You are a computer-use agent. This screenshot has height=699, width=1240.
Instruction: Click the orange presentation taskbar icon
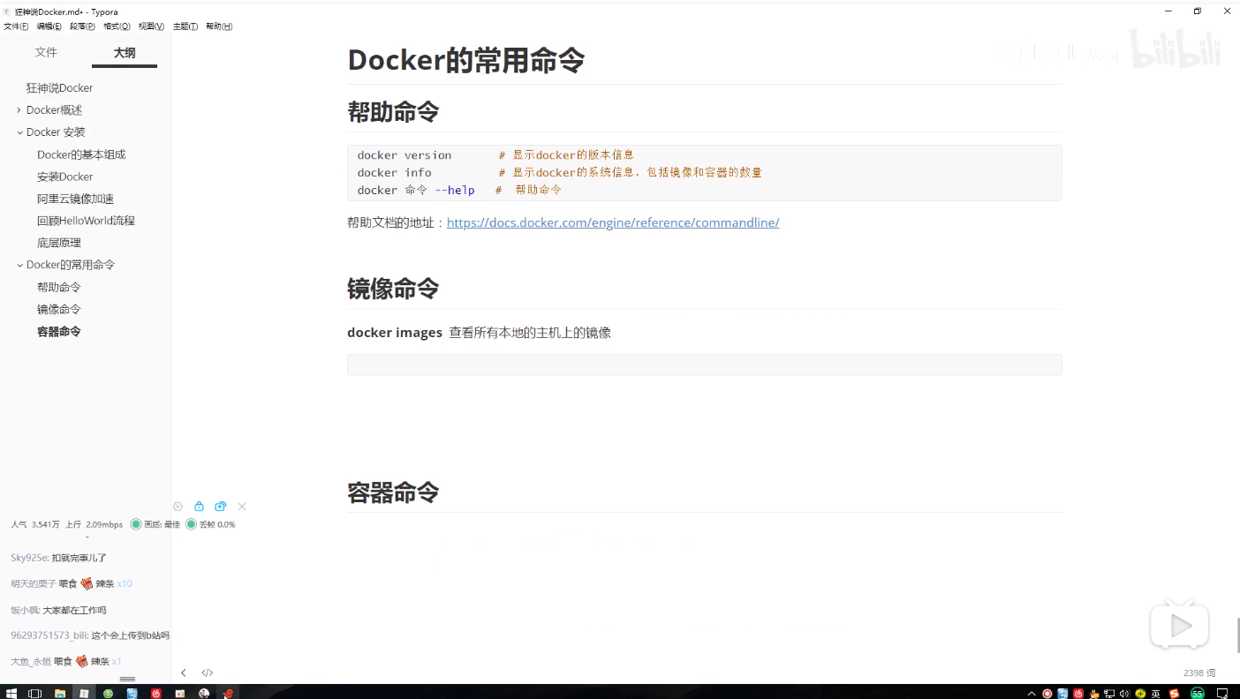[x=180, y=693]
